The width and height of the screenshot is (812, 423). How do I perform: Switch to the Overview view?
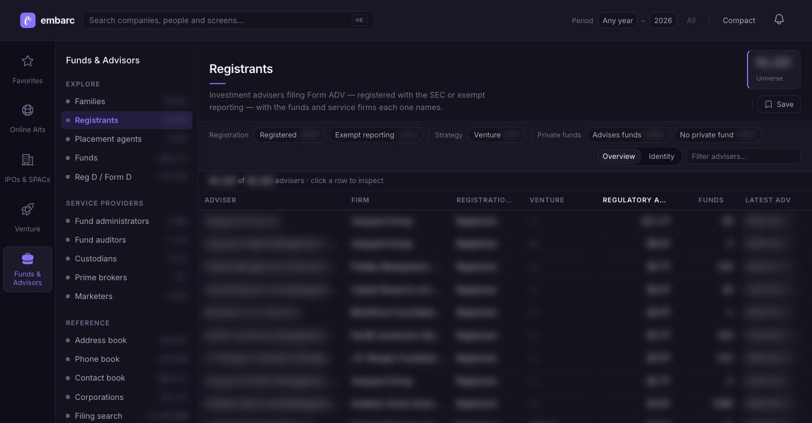point(619,156)
